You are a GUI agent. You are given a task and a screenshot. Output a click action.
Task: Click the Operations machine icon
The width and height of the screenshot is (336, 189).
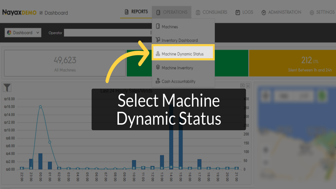[158, 13]
